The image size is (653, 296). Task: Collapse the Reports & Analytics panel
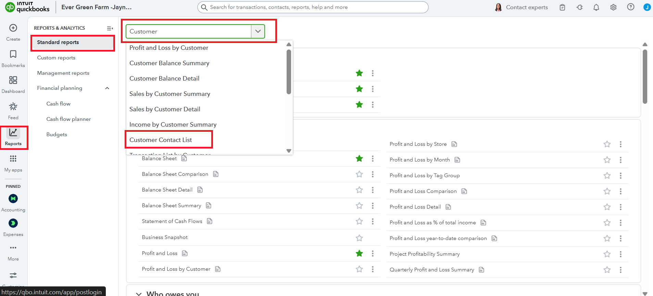pos(110,28)
